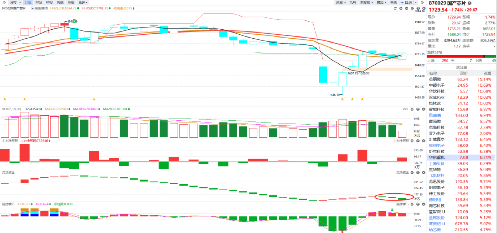Open settings gear for 流动资金 panel
The height and width of the screenshot is (233, 497).
[x=412, y=172]
